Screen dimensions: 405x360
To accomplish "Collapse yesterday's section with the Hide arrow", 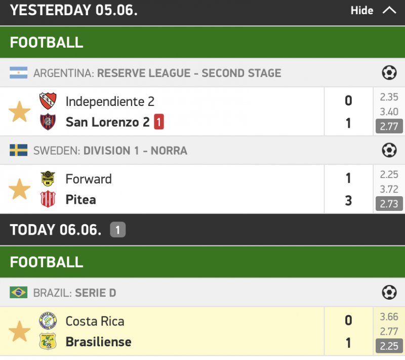I will pyautogui.click(x=389, y=10).
